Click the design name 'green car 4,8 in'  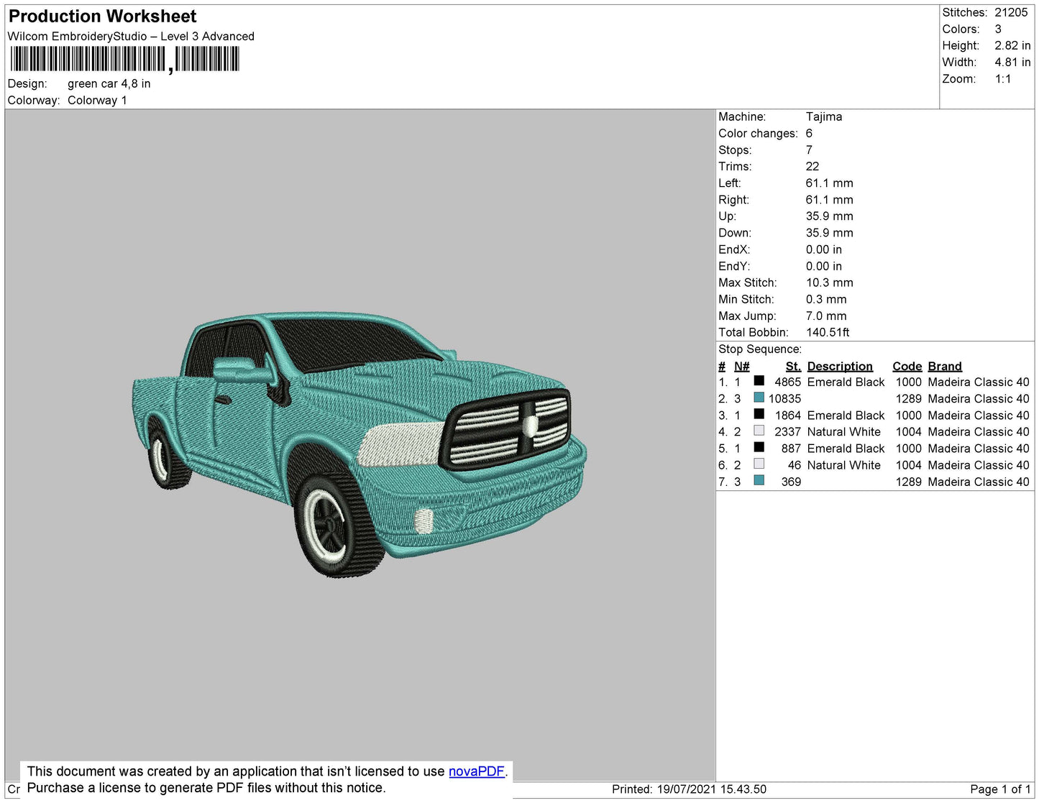tap(109, 83)
